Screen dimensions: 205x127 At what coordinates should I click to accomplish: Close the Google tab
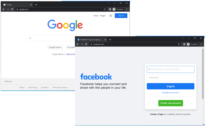[31, 5]
